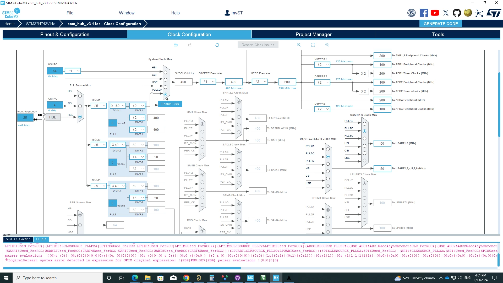The image size is (503, 283).
Task: Click the HSE input frequency field 25
Action: pyautogui.click(x=25, y=117)
